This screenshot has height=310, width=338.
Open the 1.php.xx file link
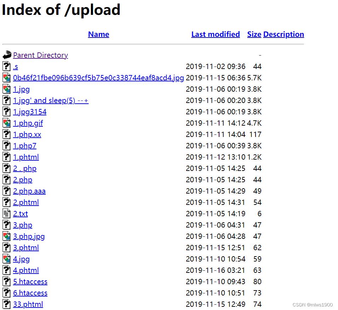(x=27, y=134)
